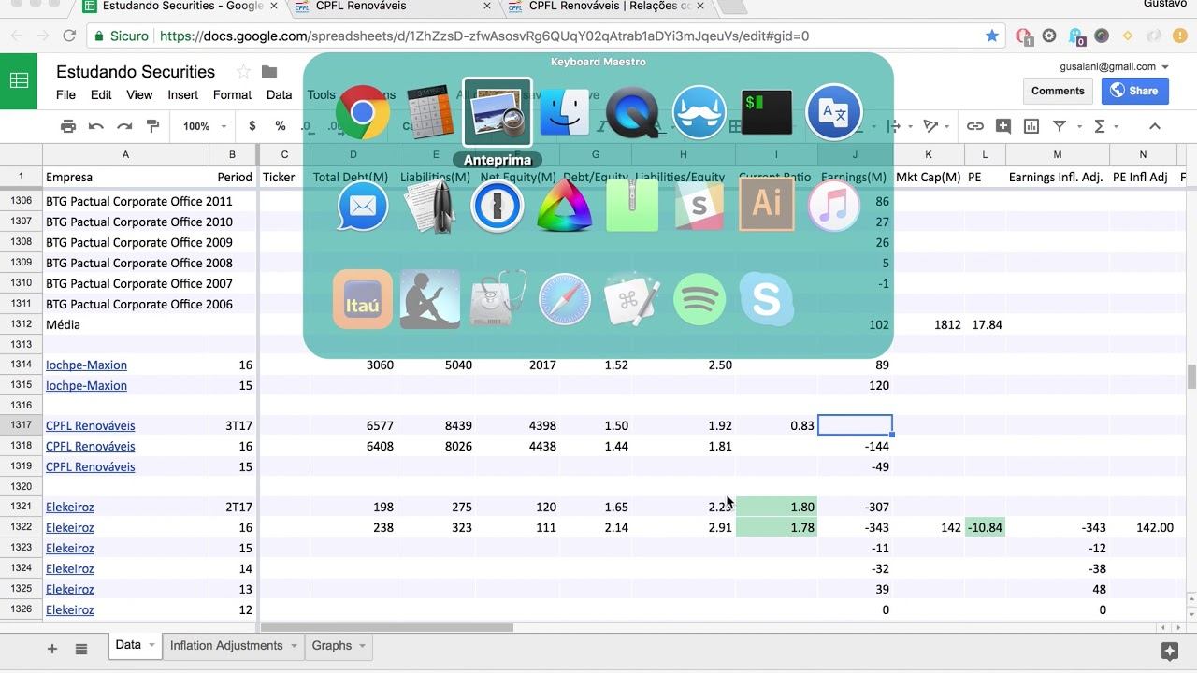1197x673 pixels.
Task: Select the Itaú app icon
Action: click(363, 299)
